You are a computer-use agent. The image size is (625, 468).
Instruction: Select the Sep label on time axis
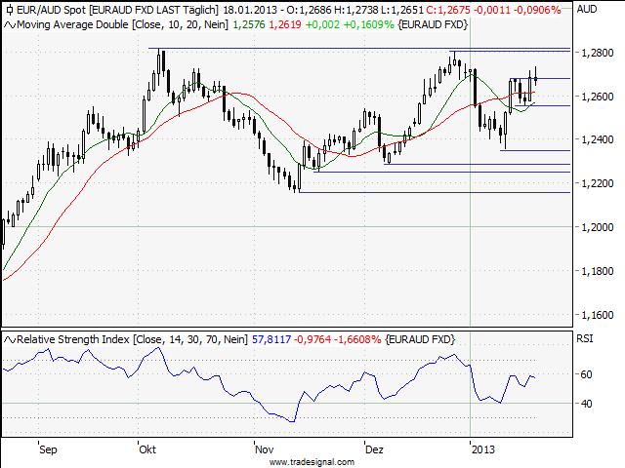coord(47,450)
